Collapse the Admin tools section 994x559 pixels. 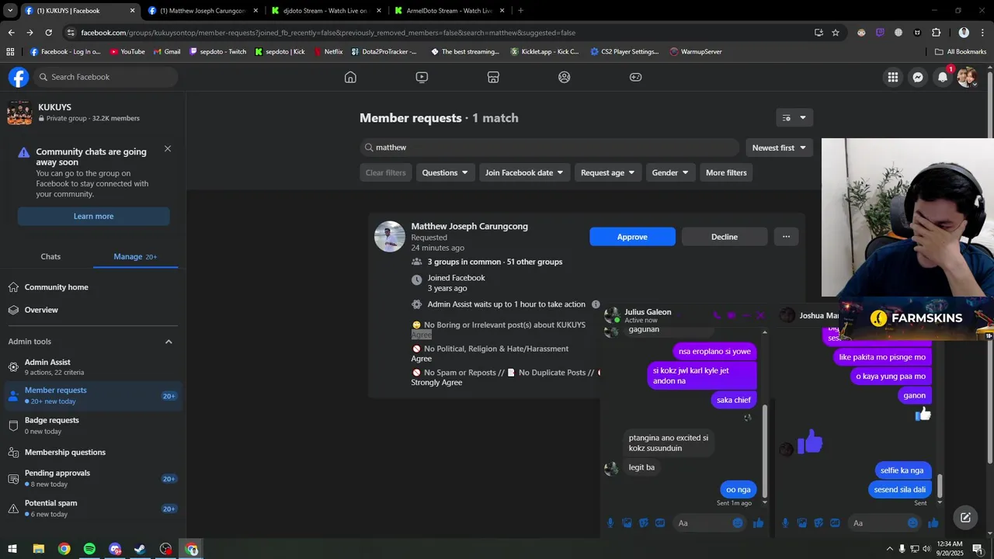pos(169,342)
